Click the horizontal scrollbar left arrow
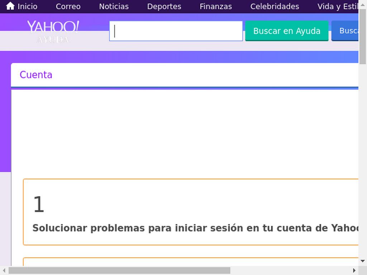367x275 pixels. click(x=4, y=270)
